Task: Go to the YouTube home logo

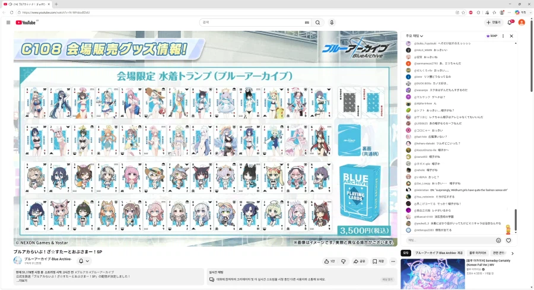Action: (26, 23)
